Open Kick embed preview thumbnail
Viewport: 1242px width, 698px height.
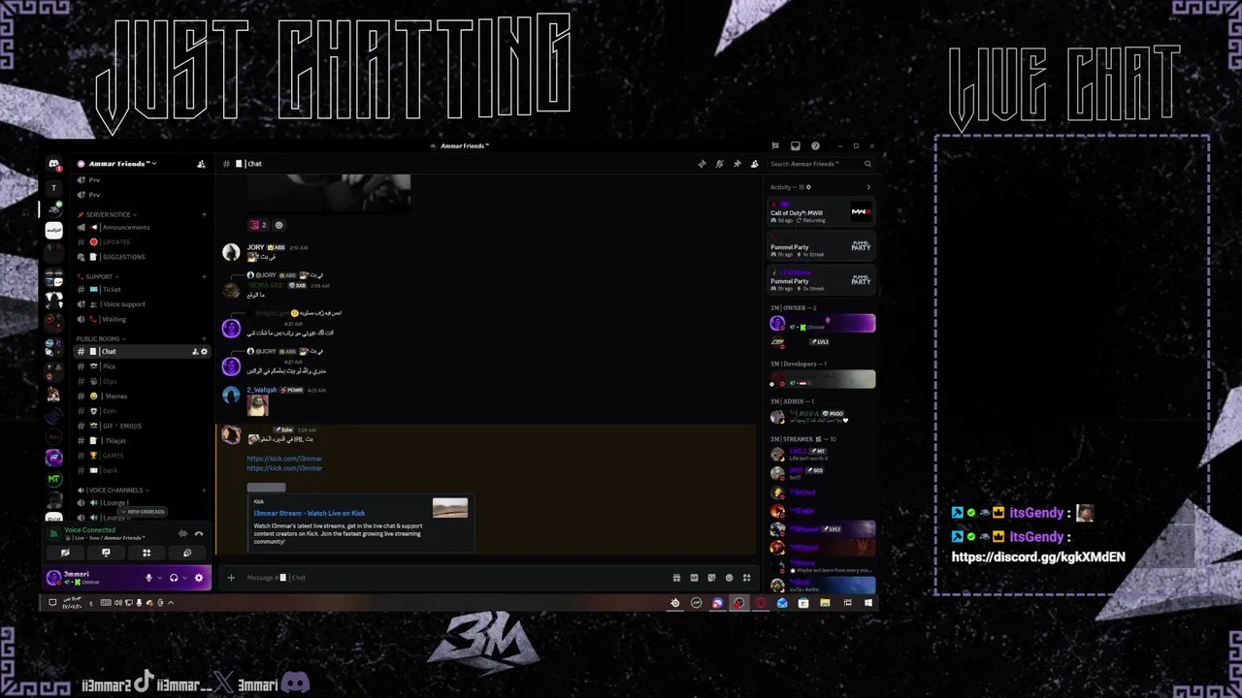[x=450, y=508]
